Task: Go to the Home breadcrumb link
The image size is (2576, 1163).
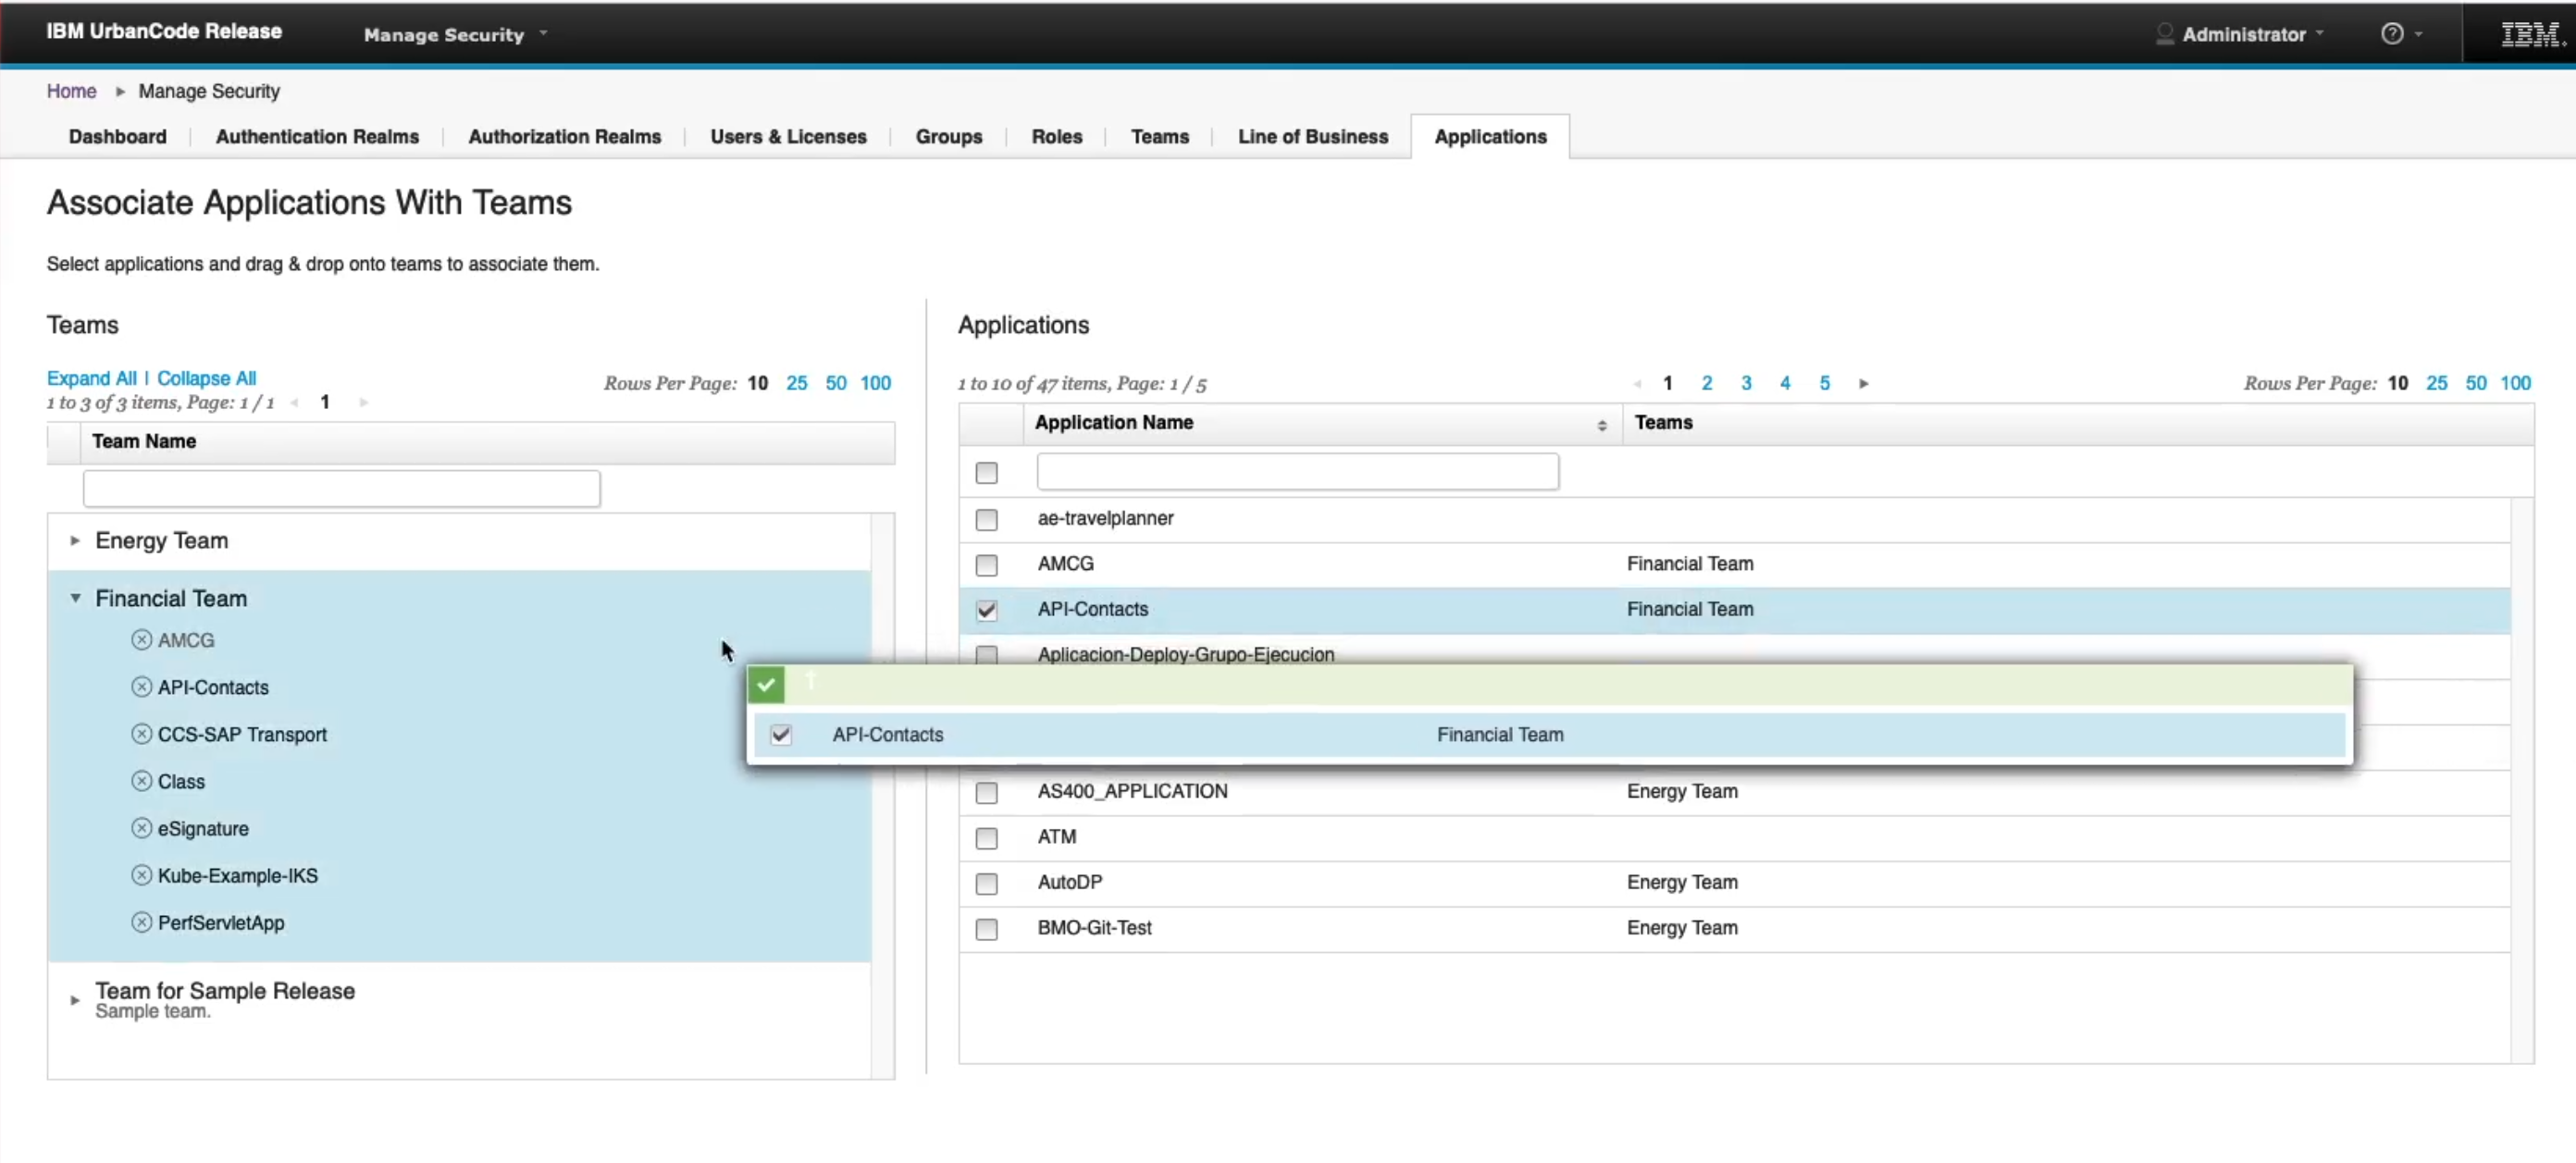Action: click(71, 91)
